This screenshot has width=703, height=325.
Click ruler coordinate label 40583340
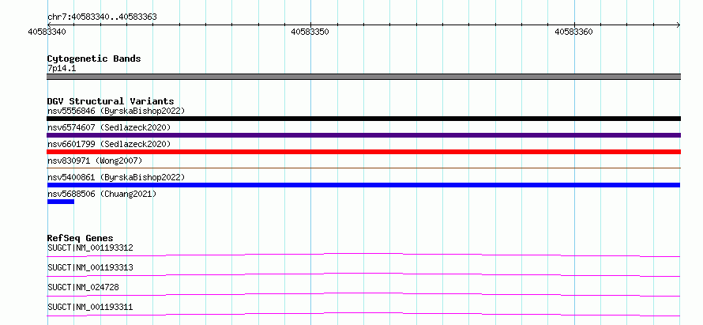[x=47, y=32]
